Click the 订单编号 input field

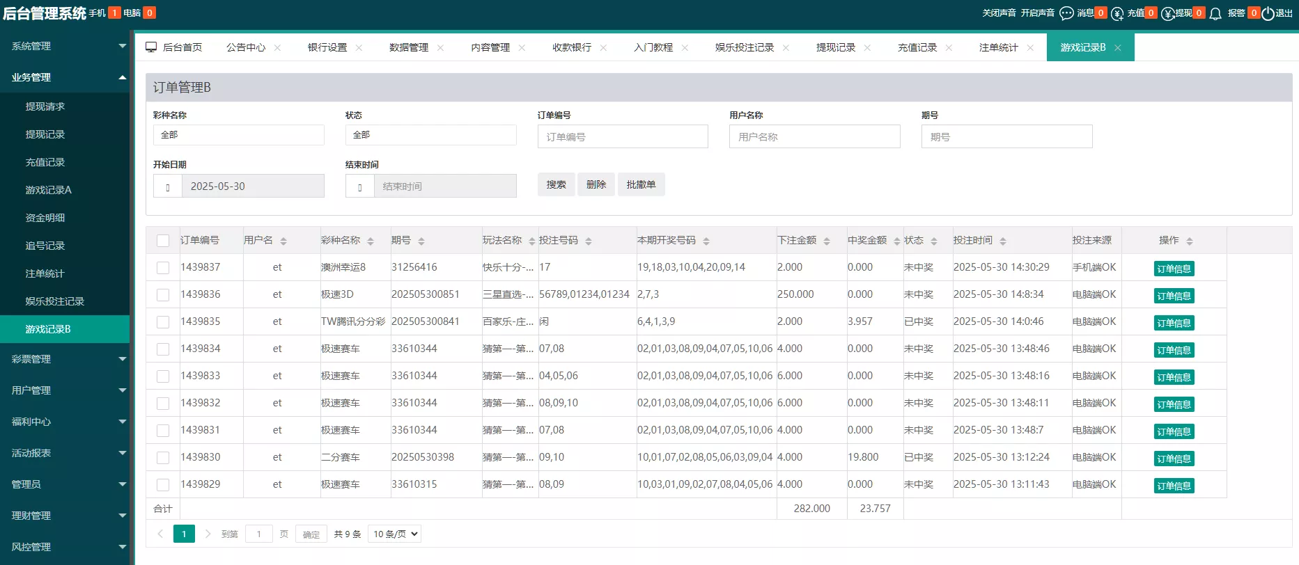point(623,136)
